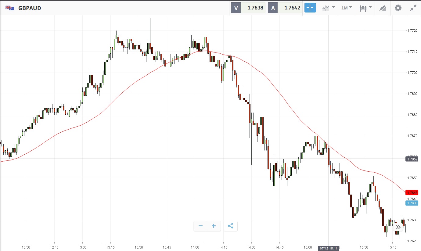421x251 pixels.
Task: Jump to latest candles with double arrow
Action: click(x=398, y=227)
